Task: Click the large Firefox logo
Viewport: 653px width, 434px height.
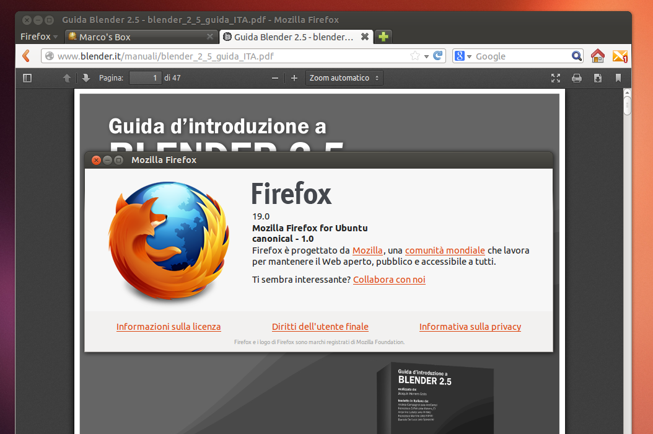Action: tap(169, 241)
